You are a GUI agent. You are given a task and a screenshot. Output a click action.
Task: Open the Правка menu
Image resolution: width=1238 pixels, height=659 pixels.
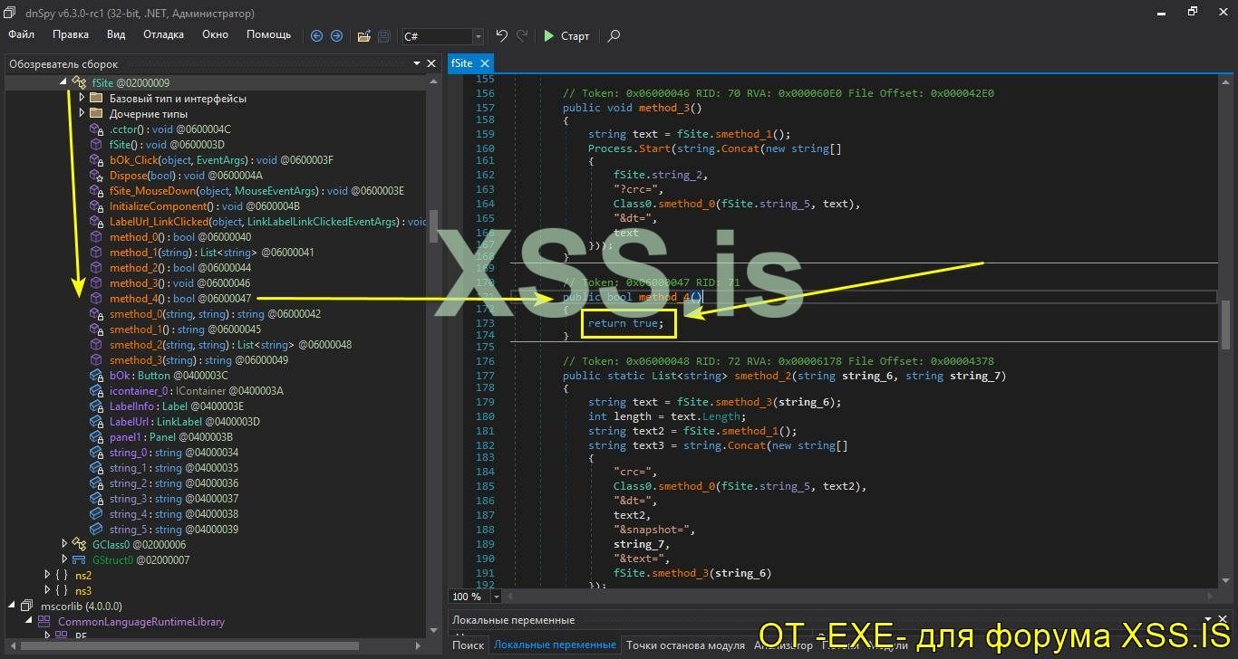(x=71, y=34)
